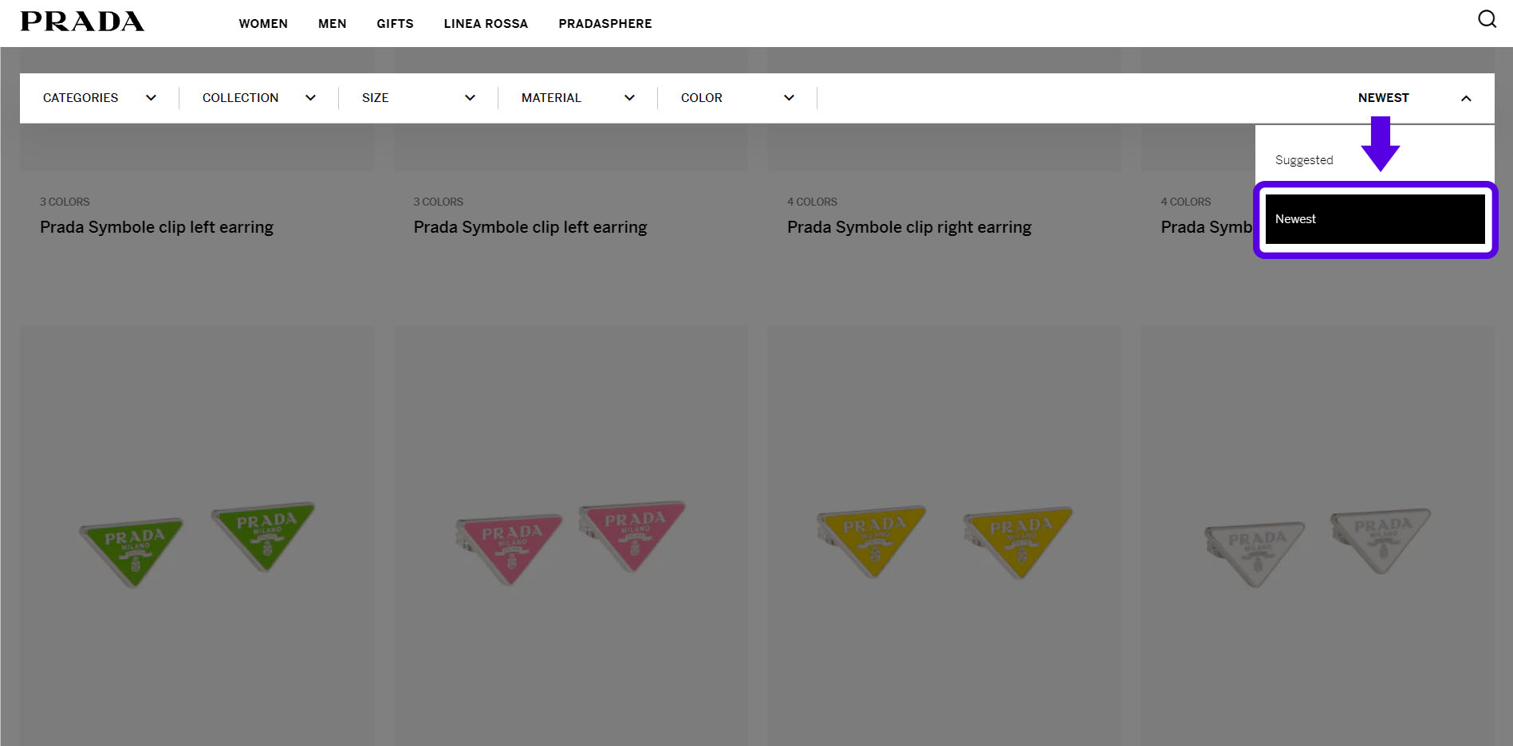
Task: Open the Women menu
Action: tap(263, 24)
